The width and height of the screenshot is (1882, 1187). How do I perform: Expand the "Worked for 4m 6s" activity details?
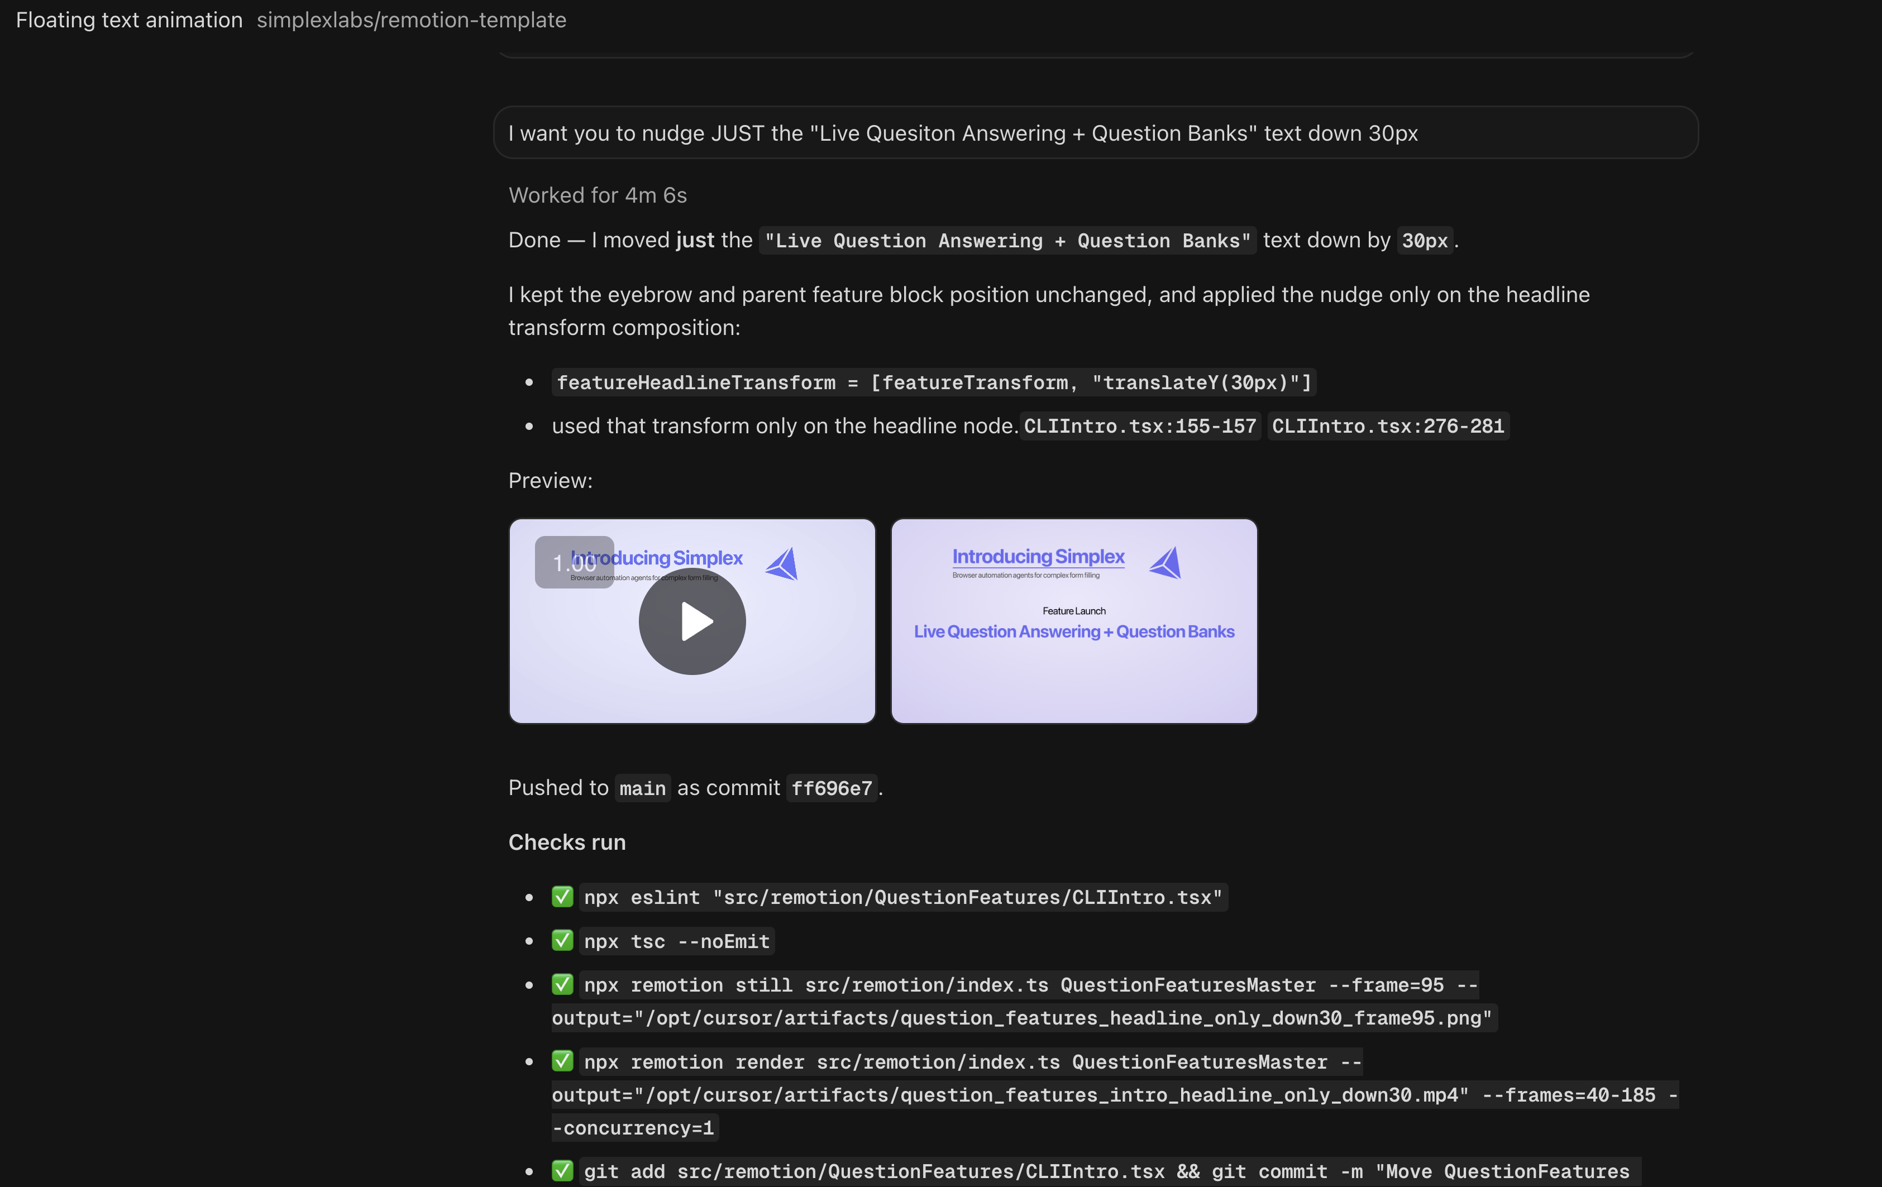pos(596,195)
